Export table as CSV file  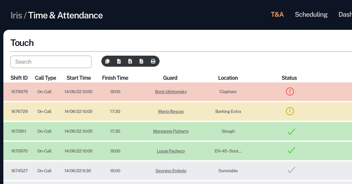coord(119,61)
